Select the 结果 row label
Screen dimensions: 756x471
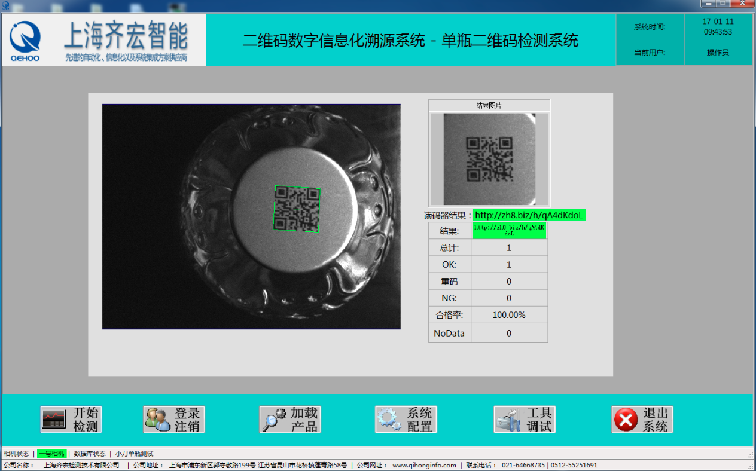click(450, 231)
